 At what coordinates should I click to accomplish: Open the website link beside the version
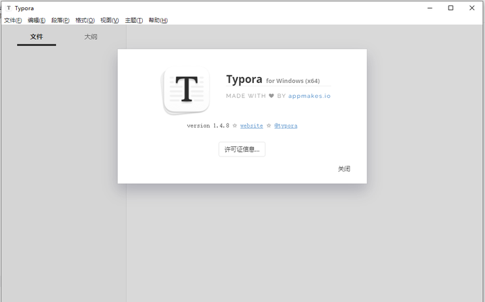click(251, 125)
